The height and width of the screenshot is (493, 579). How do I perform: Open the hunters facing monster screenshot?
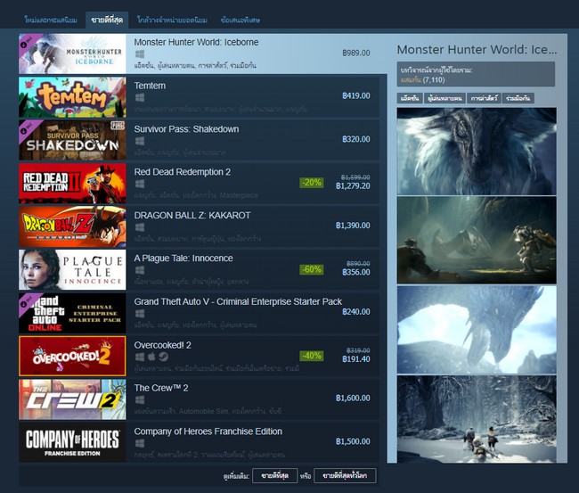tap(477, 241)
